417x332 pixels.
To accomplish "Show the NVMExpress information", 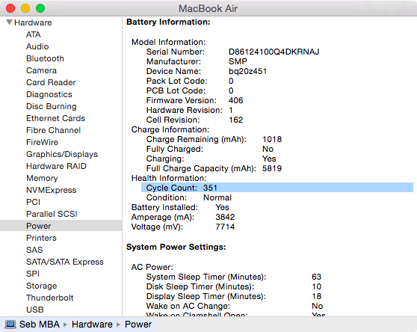I will (x=52, y=190).
